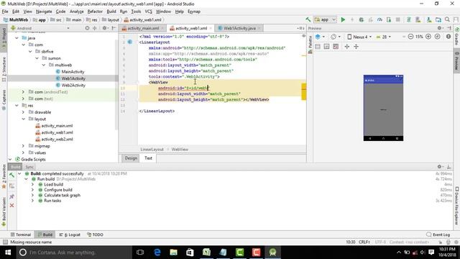Expand the Run tasks node
The height and width of the screenshot is (259, 460).
pos(32,201)
